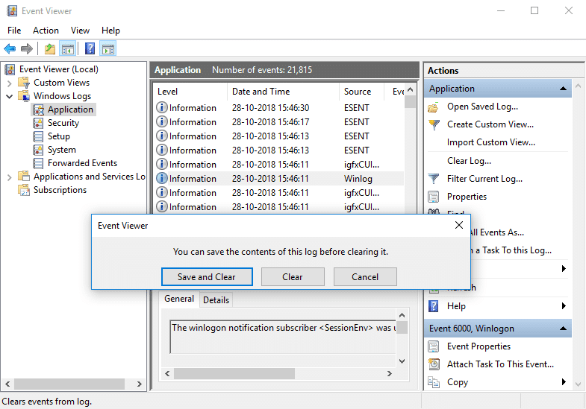This screenshot has width=586, height=409.
Task: Collapse the Event 6000, Winlogon section
Action: point(563,329)
